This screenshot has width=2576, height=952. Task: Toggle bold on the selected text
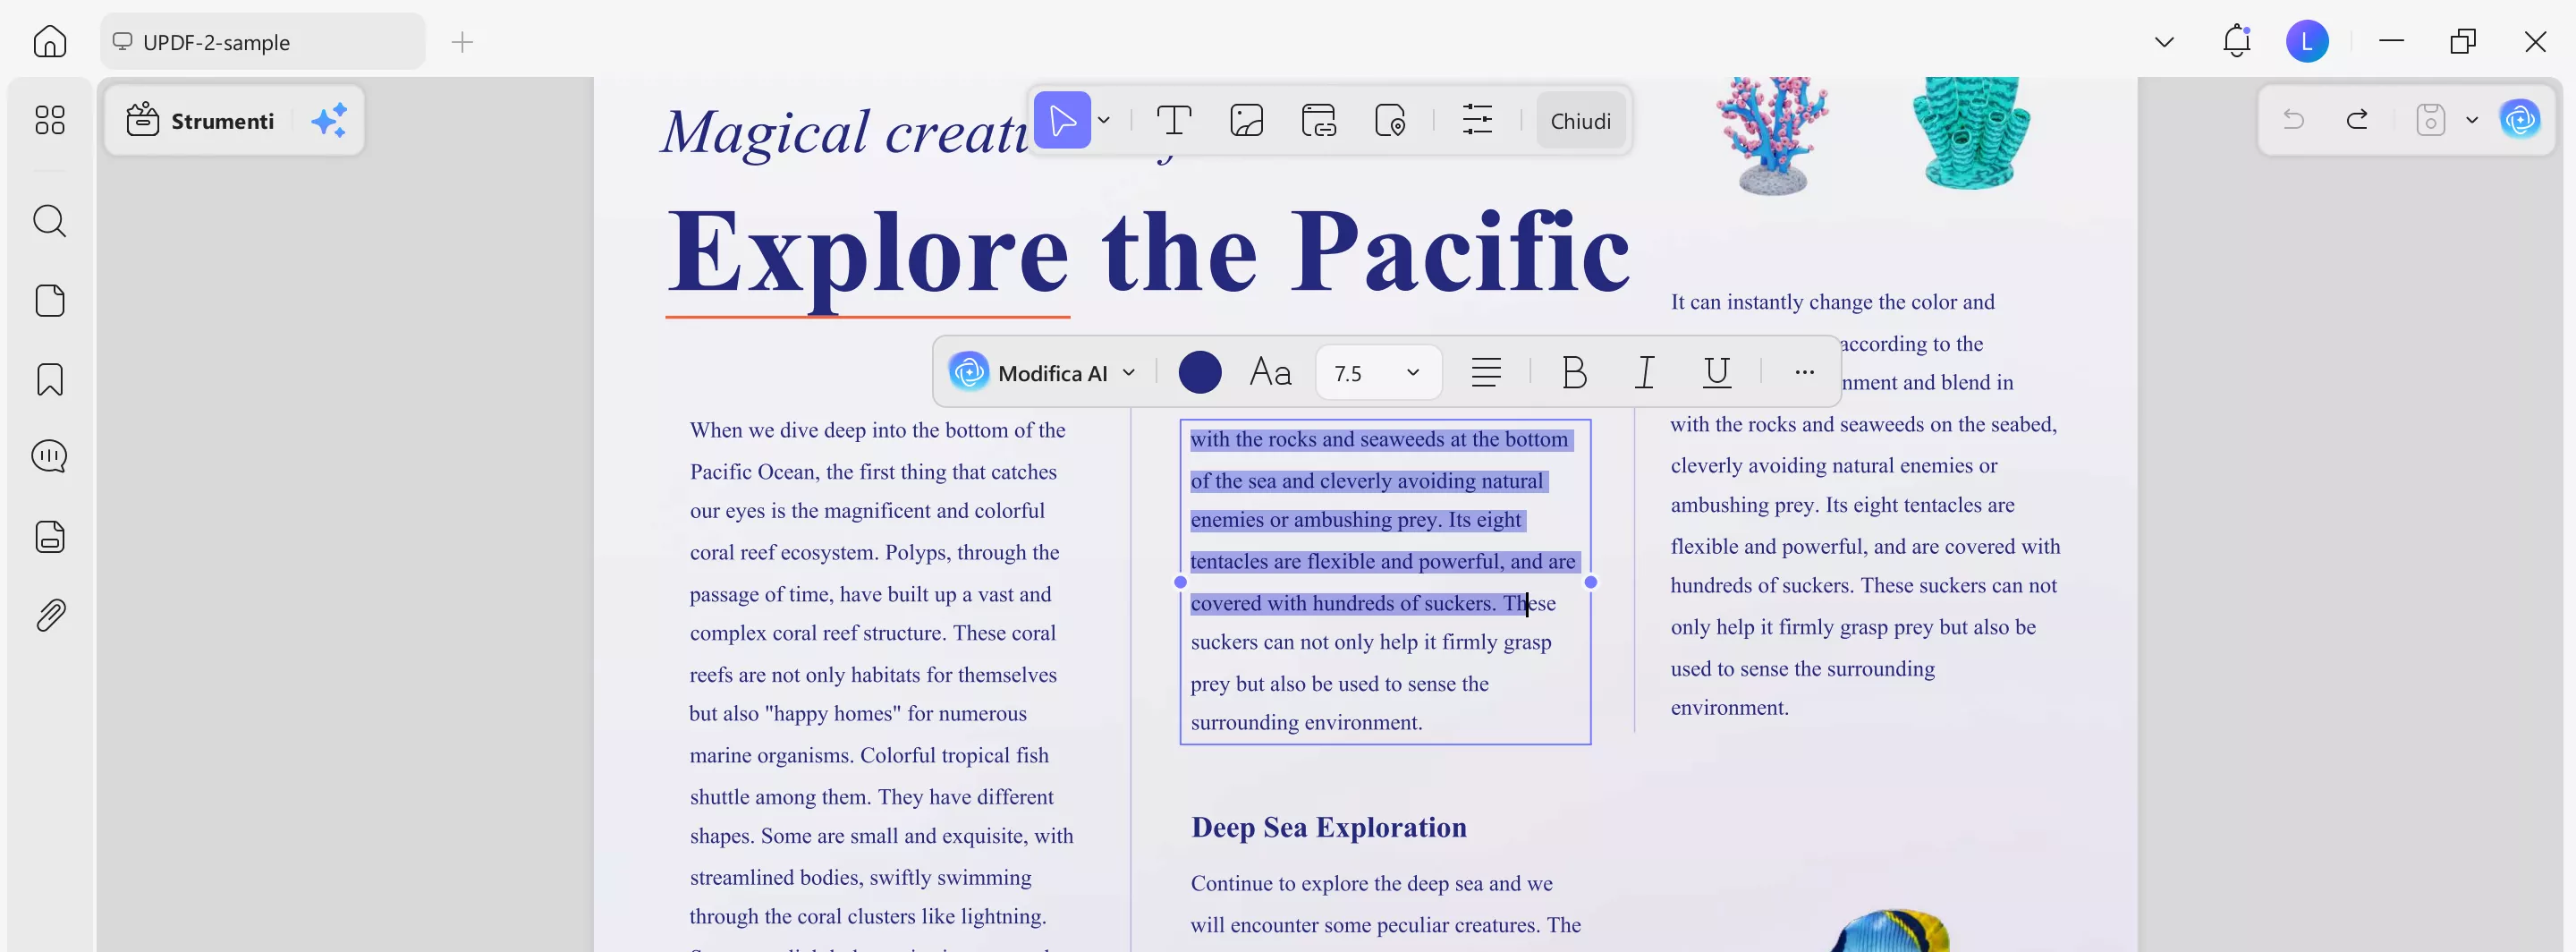pyautogui.click(x=1574, y=372)
